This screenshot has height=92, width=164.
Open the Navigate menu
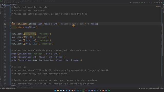[x=11, y=1]
